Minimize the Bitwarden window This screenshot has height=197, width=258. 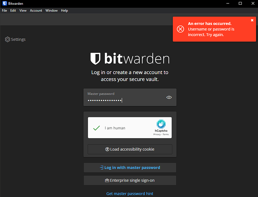point(228,4)
